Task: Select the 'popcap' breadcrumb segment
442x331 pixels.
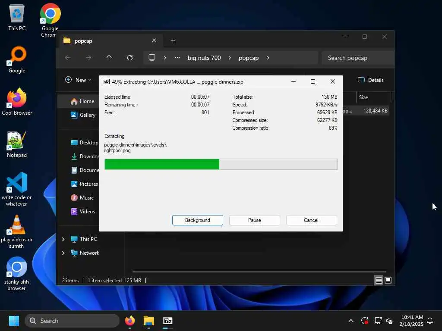Action: pyautogui.click(x=249, y=58)
